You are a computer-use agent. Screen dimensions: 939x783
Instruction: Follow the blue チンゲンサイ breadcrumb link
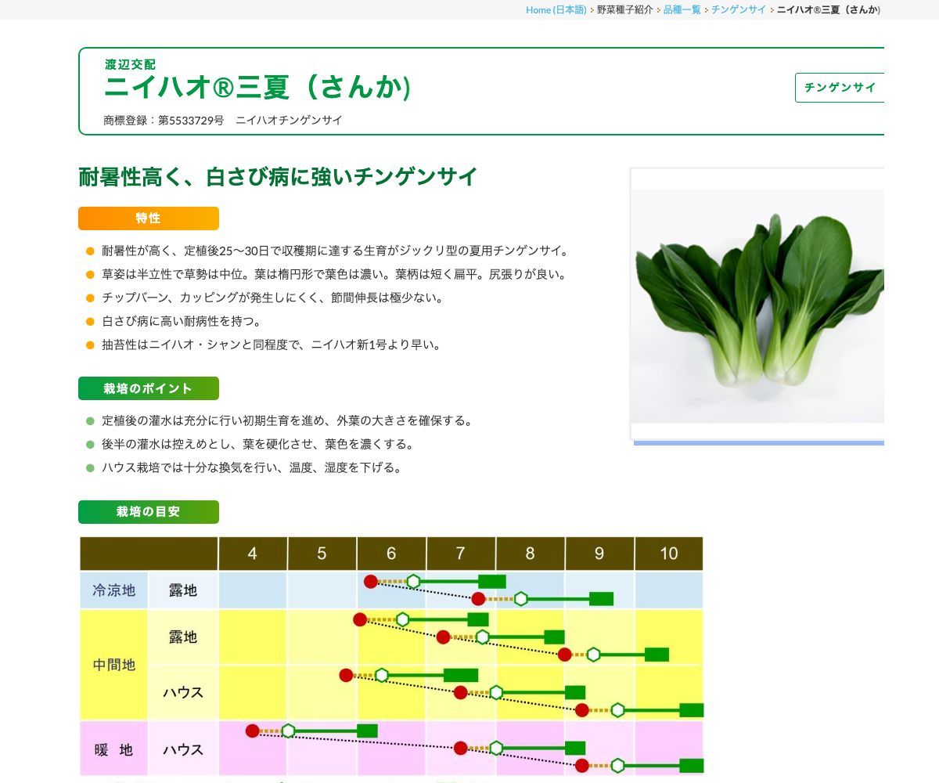tap(738, 9)
